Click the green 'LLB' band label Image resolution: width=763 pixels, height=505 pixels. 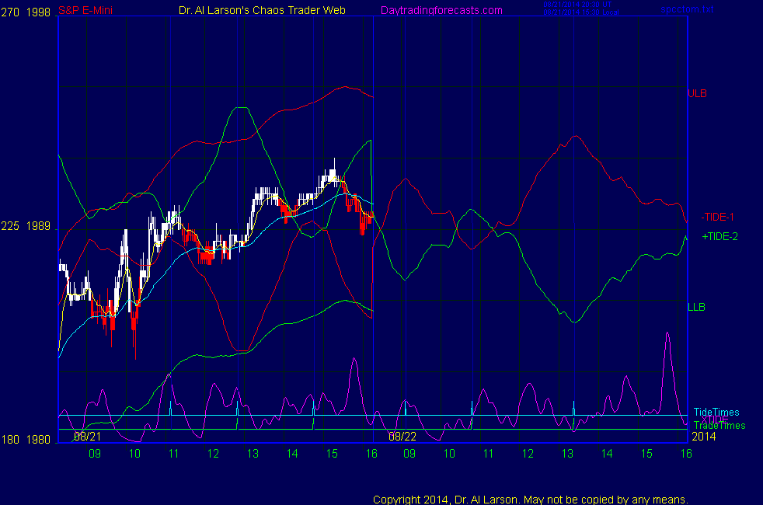[696, 307]
